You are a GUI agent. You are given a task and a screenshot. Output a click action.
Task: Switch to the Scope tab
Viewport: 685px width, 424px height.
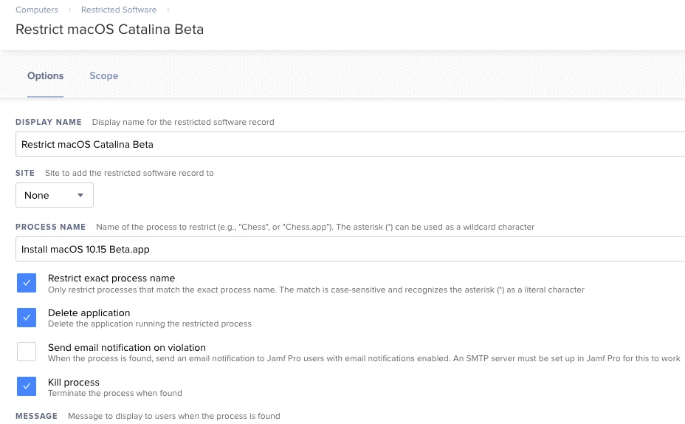coord(104,75)
